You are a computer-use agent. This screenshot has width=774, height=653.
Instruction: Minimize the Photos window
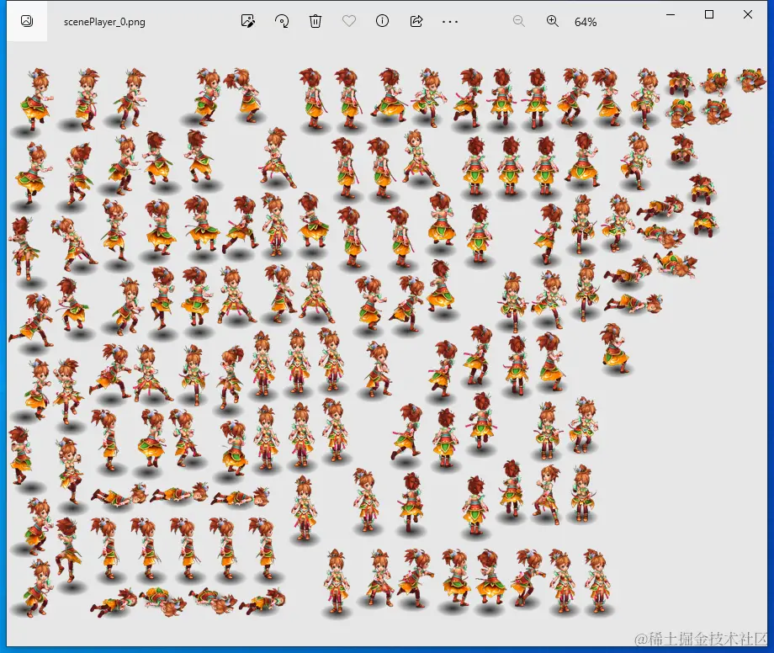671,15
